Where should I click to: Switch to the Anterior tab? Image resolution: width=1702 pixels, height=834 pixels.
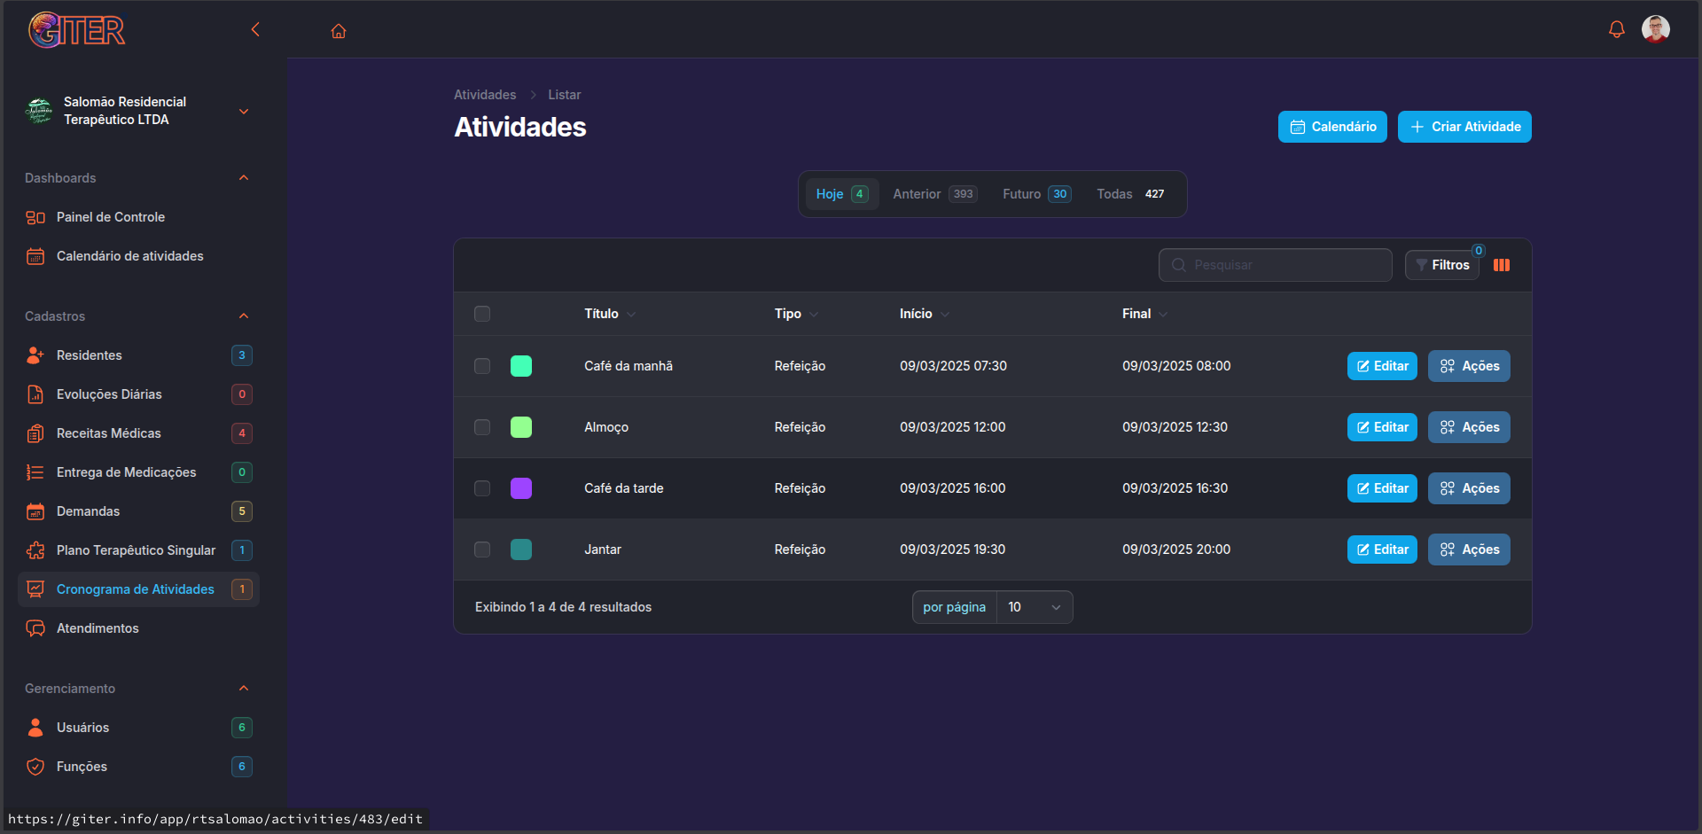point(934,194)
